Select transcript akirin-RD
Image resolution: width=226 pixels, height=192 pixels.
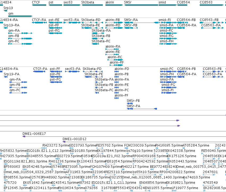114,28
